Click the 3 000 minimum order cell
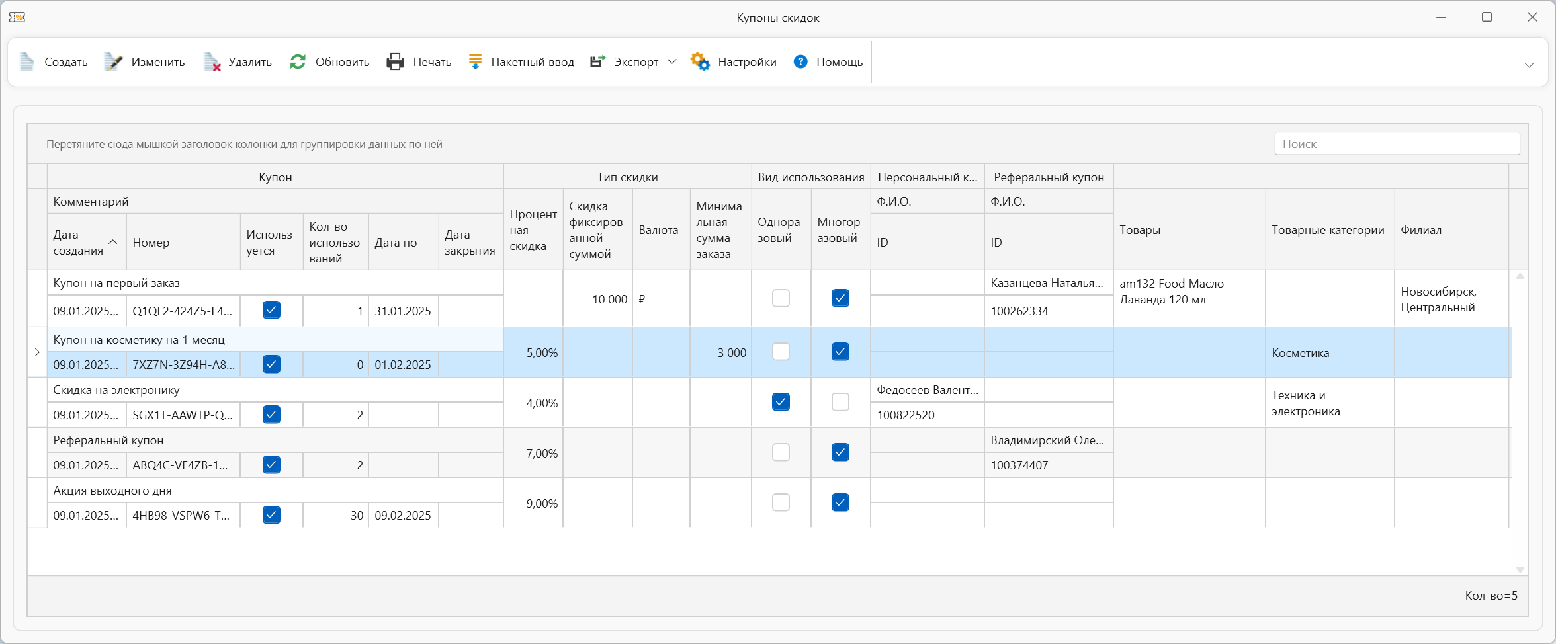 (720, 352)
